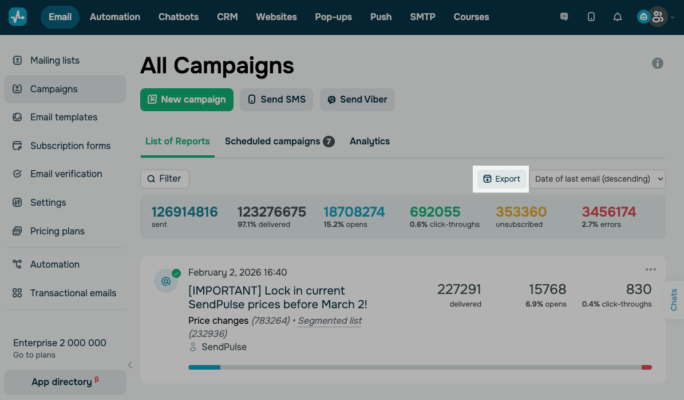
Task: Click the Segmented list link
Action: tap(330, 321)
